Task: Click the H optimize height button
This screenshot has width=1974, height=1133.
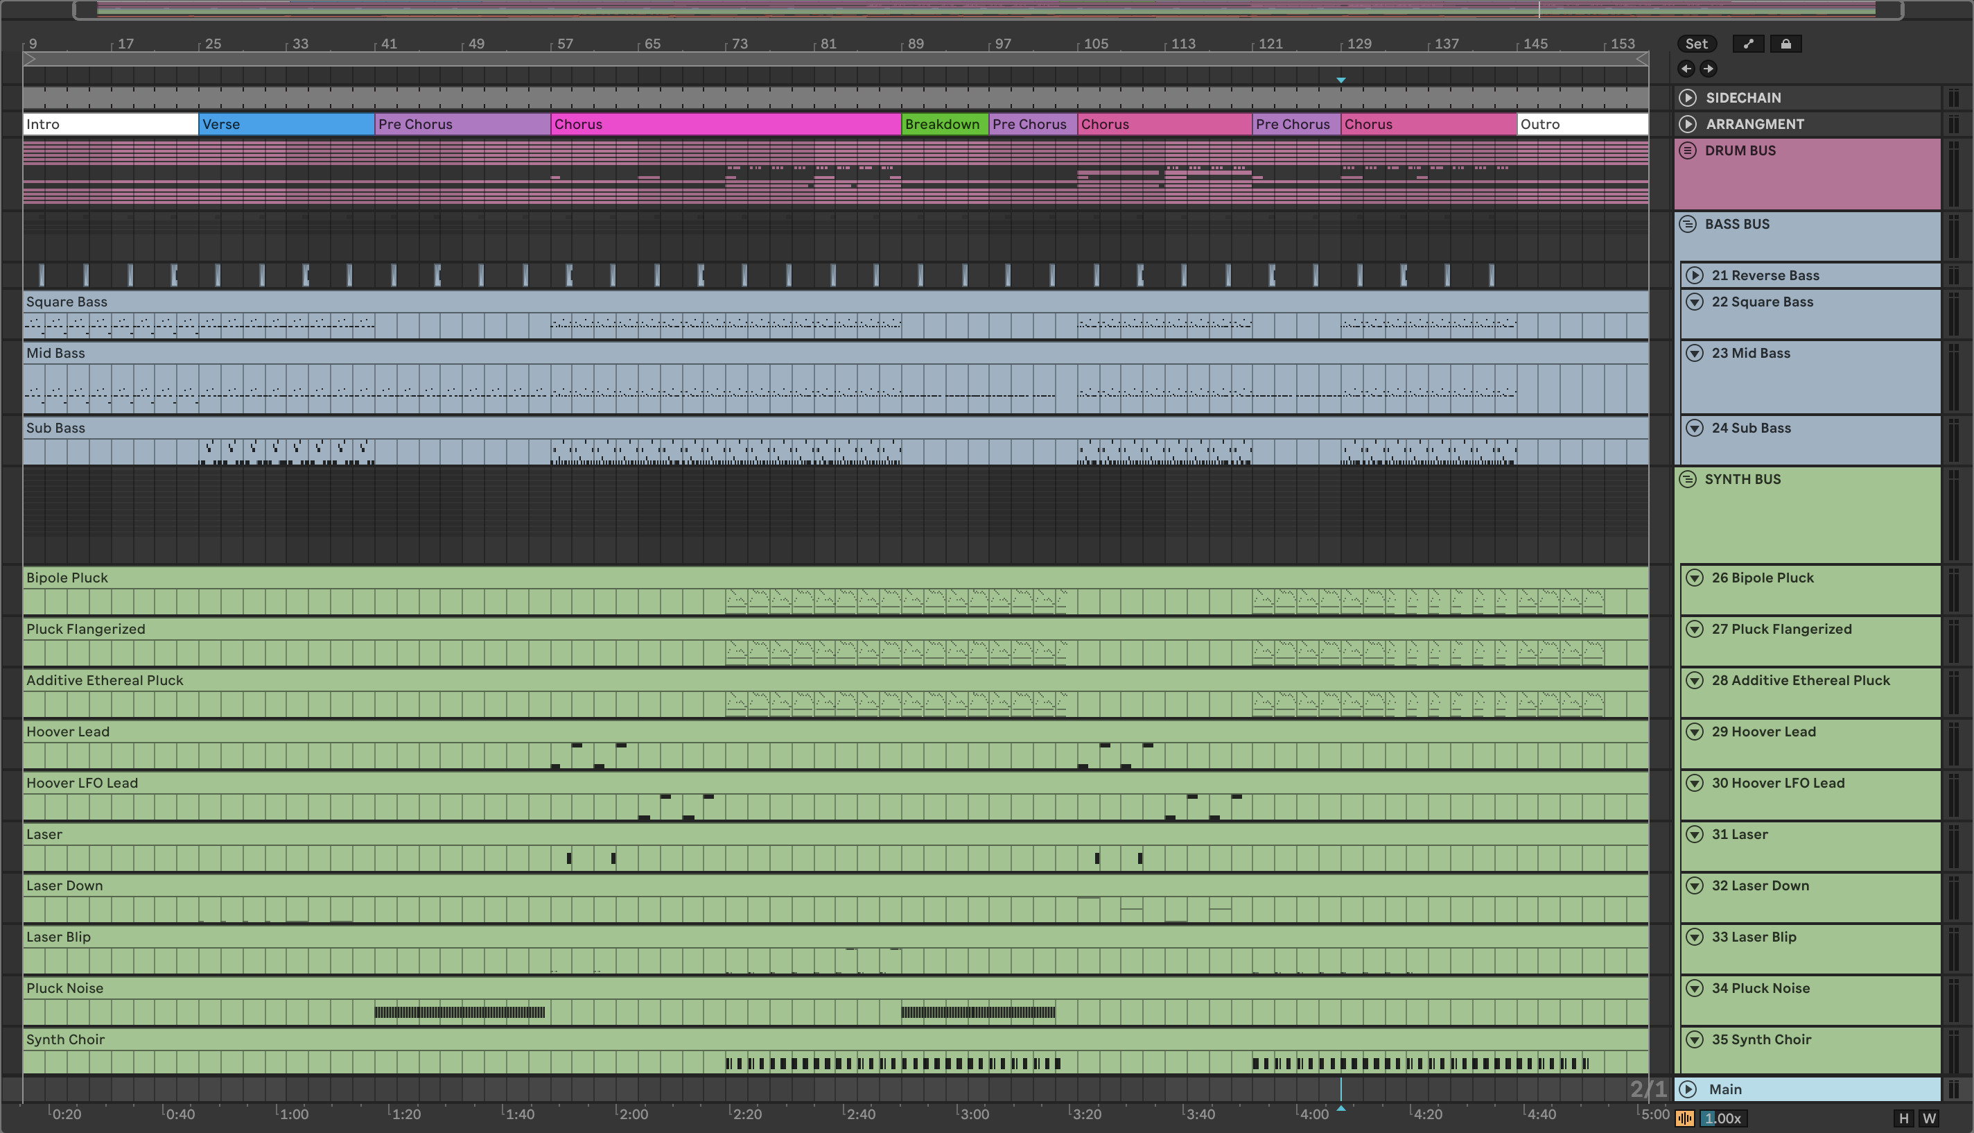Action: click(1903, 1118)
